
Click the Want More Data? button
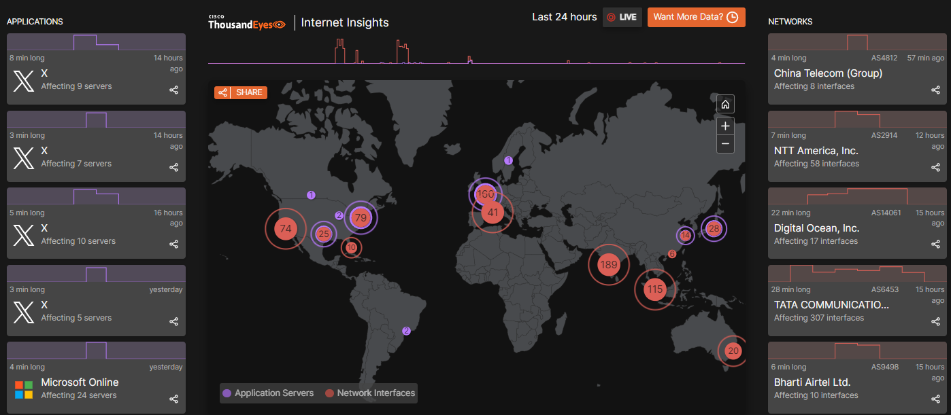tap(696, 17)
